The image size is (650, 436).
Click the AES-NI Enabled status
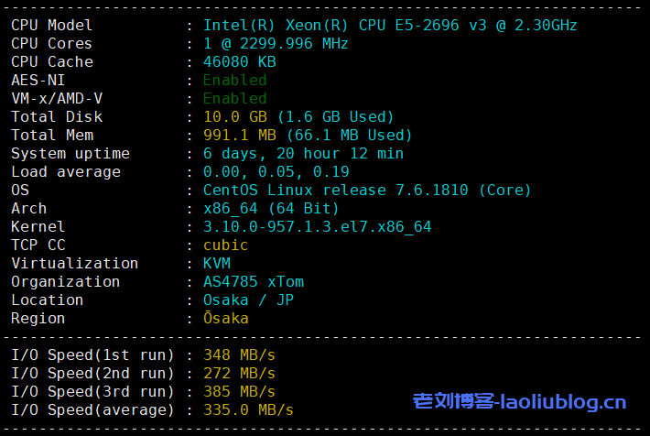coord(234,80)
